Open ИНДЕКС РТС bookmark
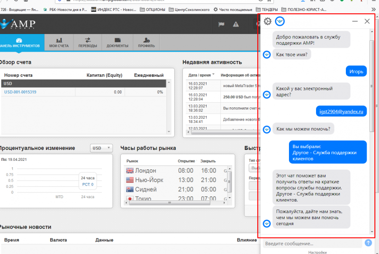The image size is (379, 254). (114, 9)
